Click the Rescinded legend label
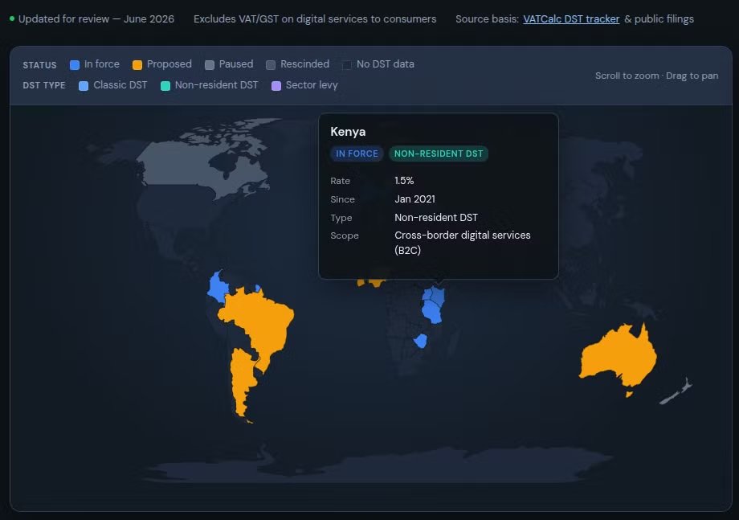This screenshot has height=520, width=739. pos(305,64)
